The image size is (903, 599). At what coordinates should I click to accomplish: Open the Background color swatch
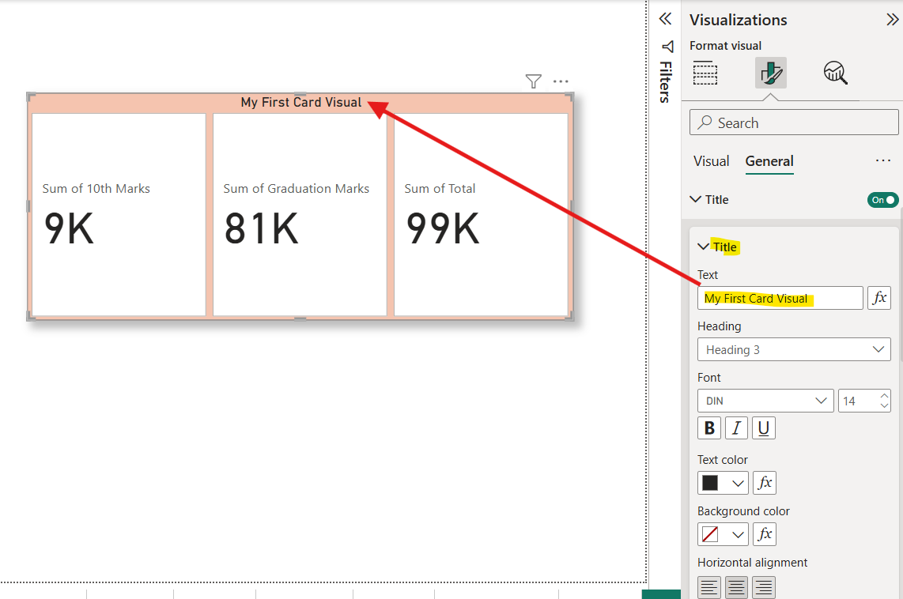723,533
